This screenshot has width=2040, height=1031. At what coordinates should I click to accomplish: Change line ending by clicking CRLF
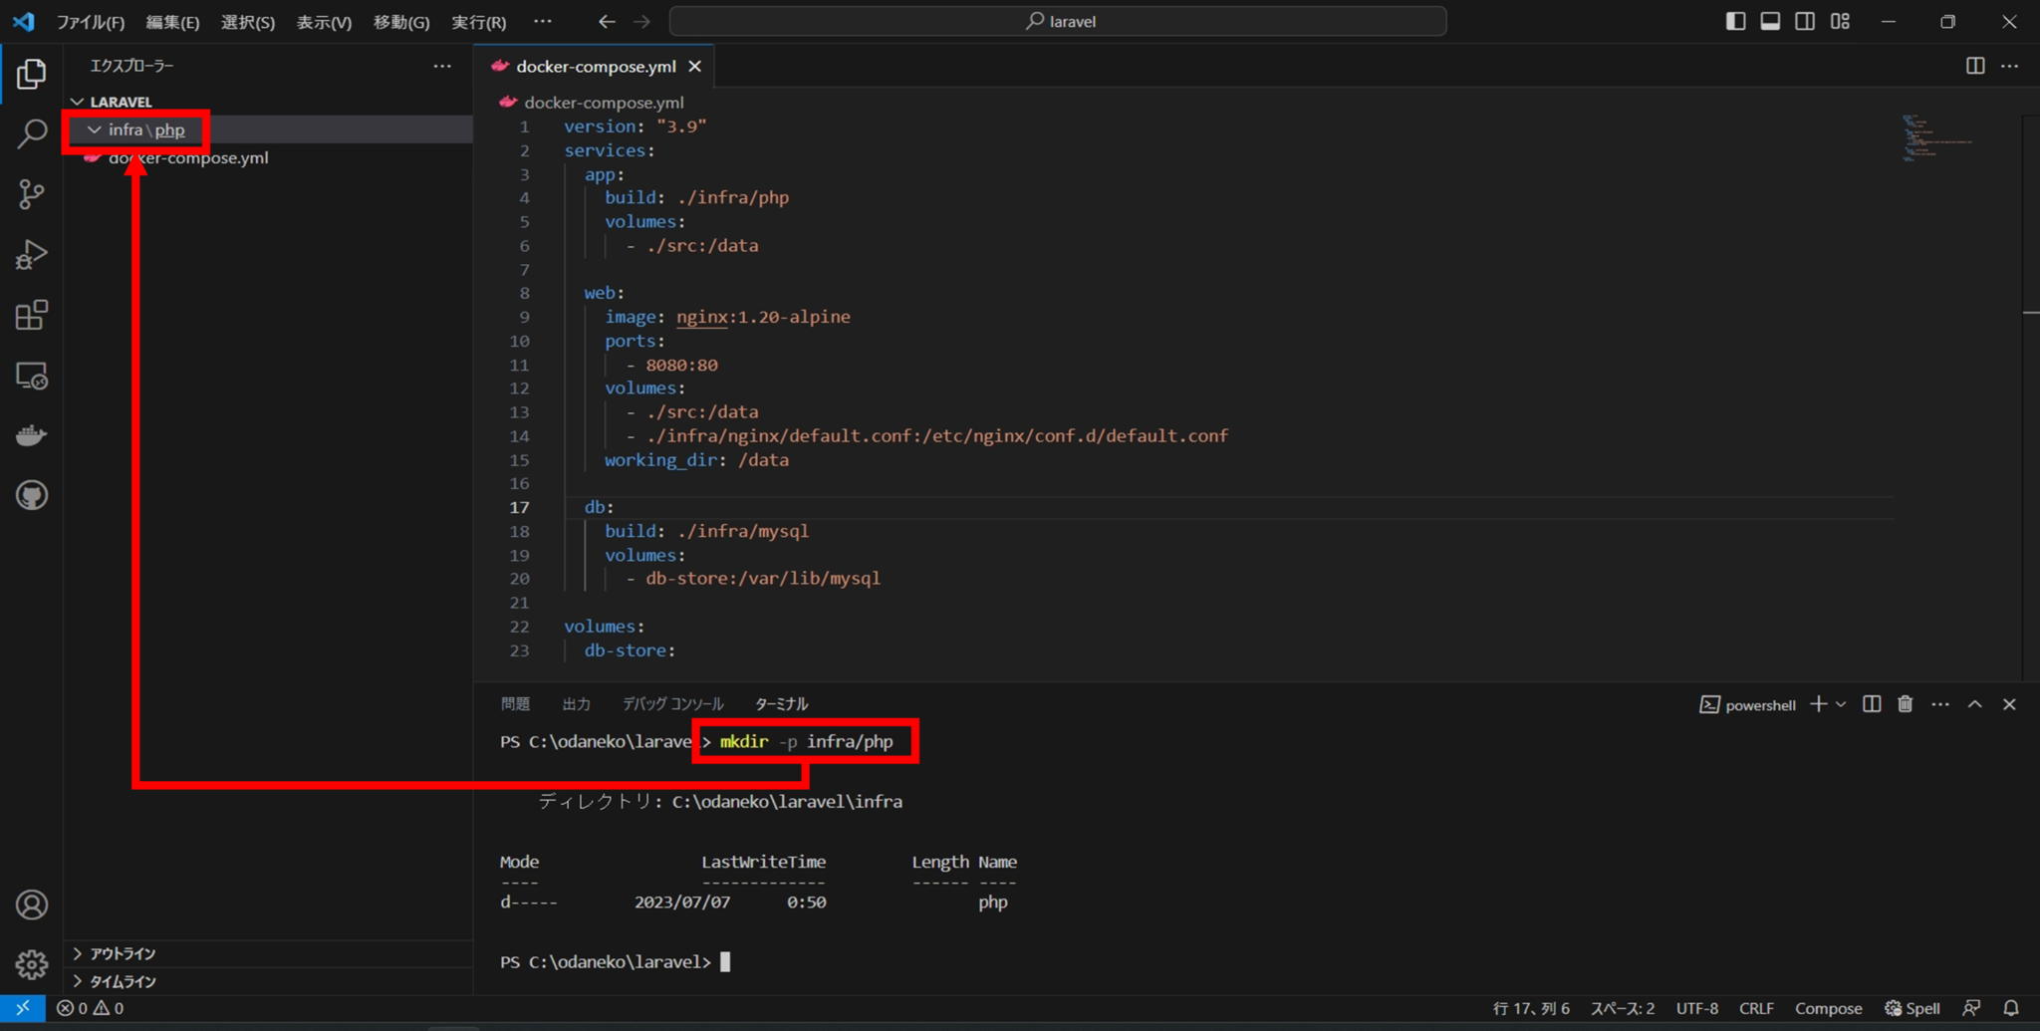pyautogui.click(x=1756, y=1008)
